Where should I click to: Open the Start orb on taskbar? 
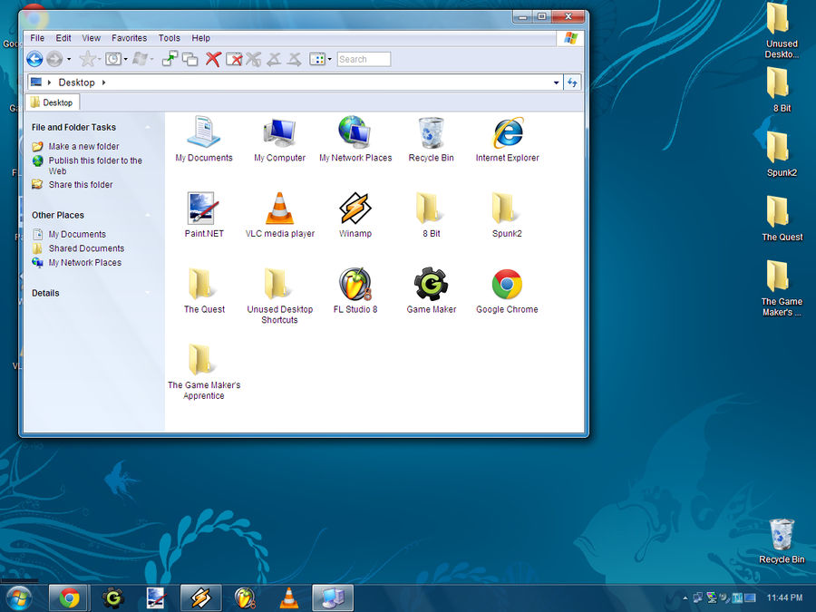(18, 598)
